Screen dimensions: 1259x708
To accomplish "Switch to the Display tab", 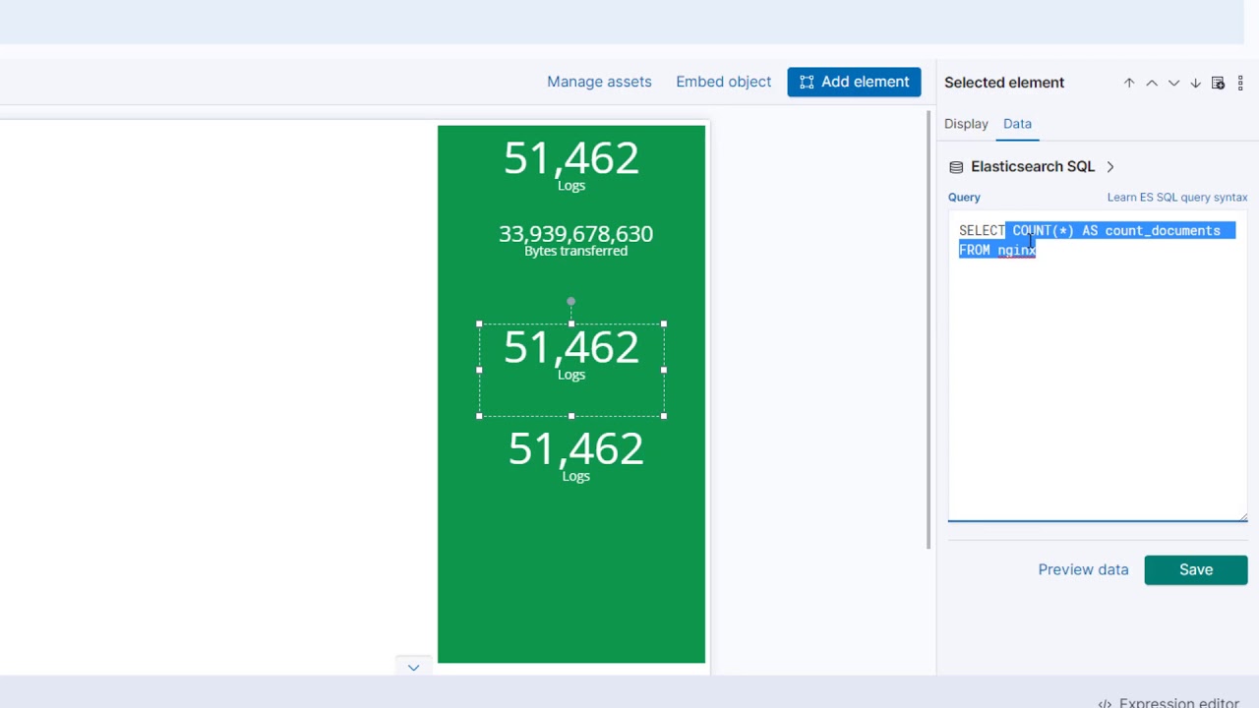I will (x=966, y=124).
